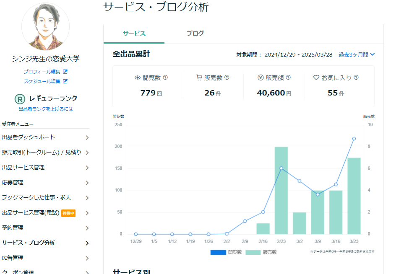Viewport: 404px width, 274px height.
Task: Click the help icon beside お気に入り
Action: (x=356, y=78)
